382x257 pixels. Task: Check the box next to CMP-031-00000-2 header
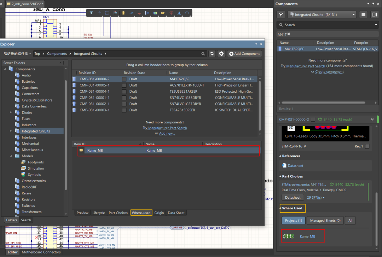[313, 119]
